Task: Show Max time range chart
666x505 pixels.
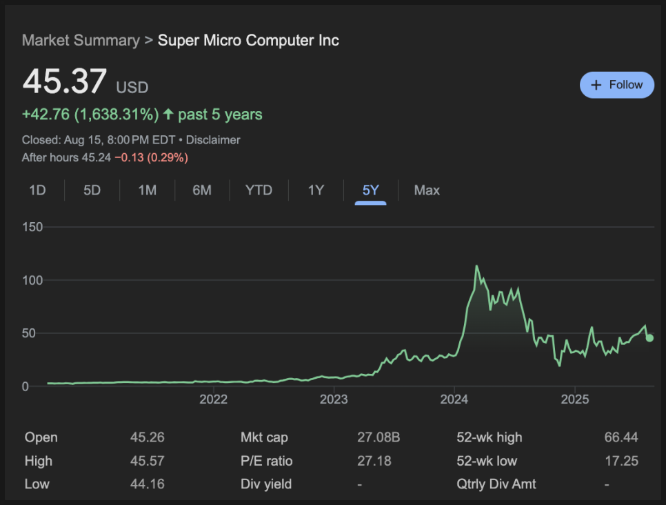Action: [x=427, y=190]
